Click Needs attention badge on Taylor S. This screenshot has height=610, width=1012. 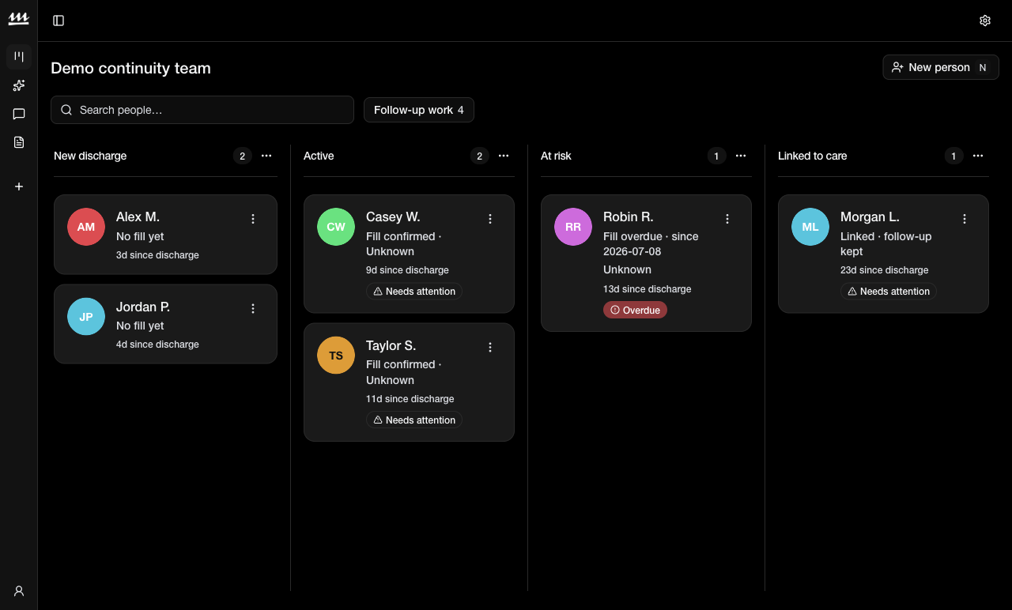(414, 420)
